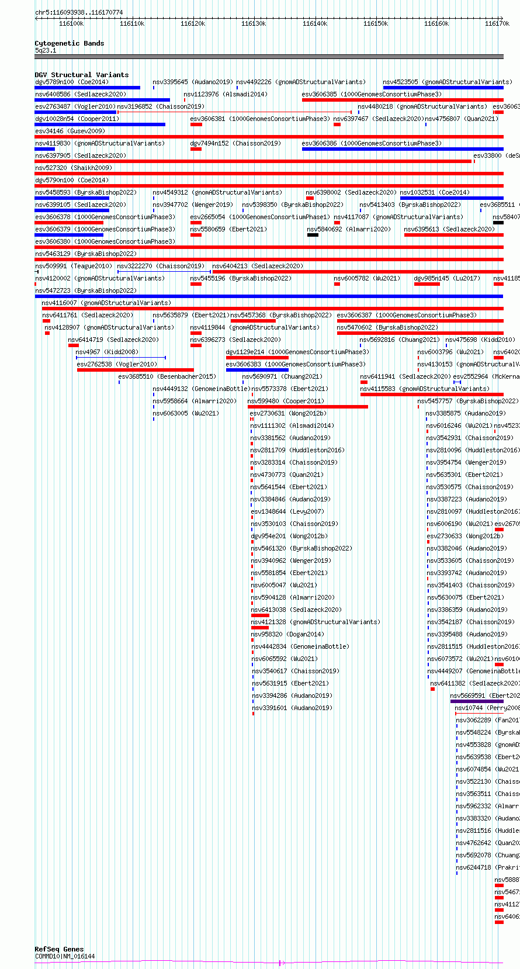This screenshot has height=969, width=520.
Task: Click nsv4116007 gnomAD variant label
Action: coord(106,303)
